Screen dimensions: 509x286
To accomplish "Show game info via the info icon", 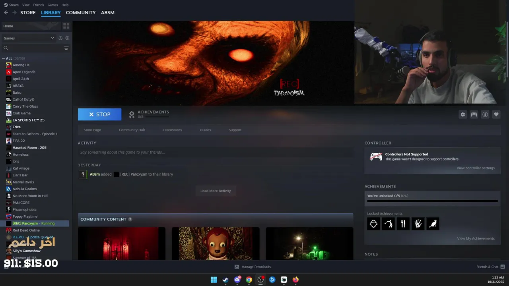I will click(485, 114).
